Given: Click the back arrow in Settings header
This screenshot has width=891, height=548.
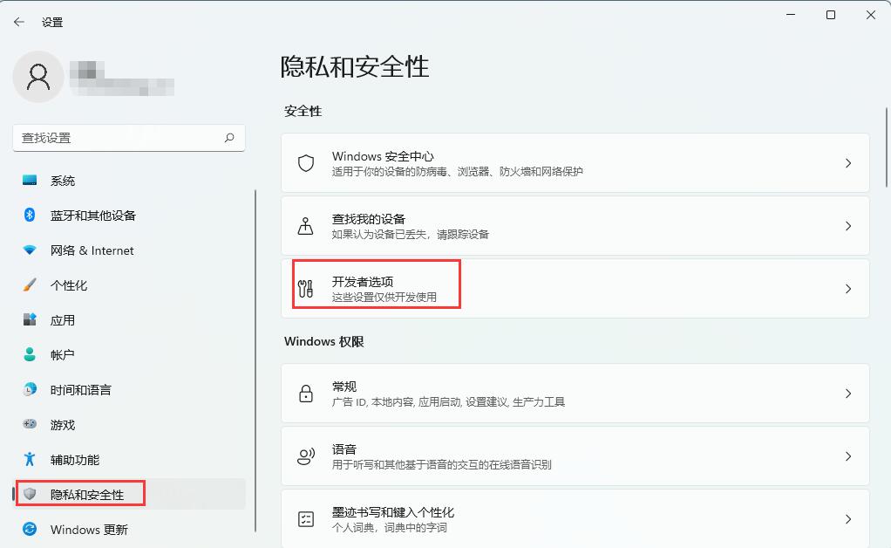Looking at the screenshot, I should pyautogui.click(x=19, y=22).
